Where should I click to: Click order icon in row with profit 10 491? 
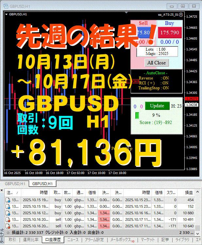click(x=8, y=220)
